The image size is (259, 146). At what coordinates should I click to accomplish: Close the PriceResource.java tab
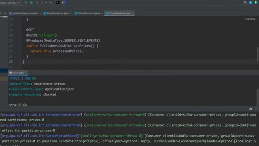pyautogui.click(x=133, y=13)
